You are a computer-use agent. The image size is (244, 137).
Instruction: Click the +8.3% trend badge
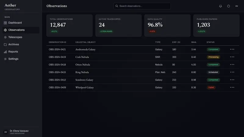pos(54,31)
